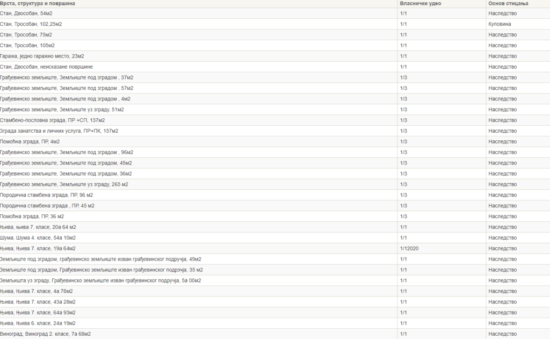
Task: Click the "Шума, Шума 4. класе" row
Action: pos(38,237)
